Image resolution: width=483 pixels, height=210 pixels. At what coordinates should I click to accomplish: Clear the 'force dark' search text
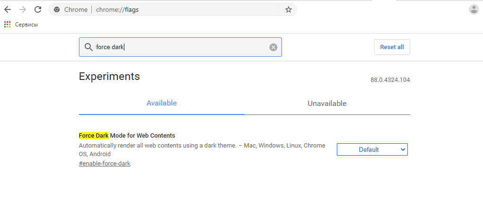pos(273,47)
